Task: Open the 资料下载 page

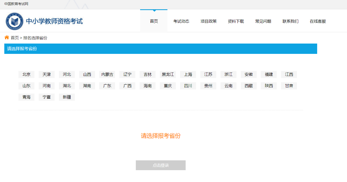Action: (x=236, y=21)
